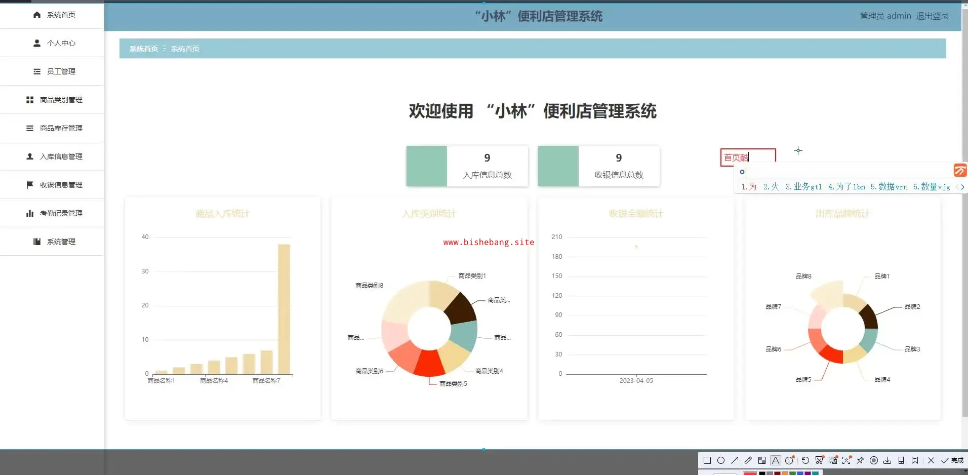Start screen recording from the capture toolbar
This screenshot has width=968, height=475.
tap(874, 460)
